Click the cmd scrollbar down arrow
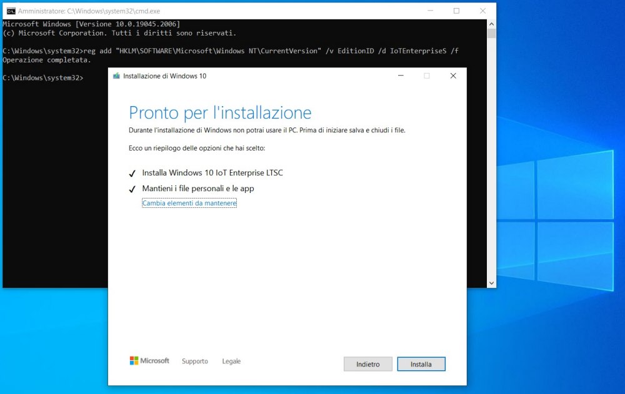Image resolution: width=625 pixels, height=394 pixels. pos(491,283)
